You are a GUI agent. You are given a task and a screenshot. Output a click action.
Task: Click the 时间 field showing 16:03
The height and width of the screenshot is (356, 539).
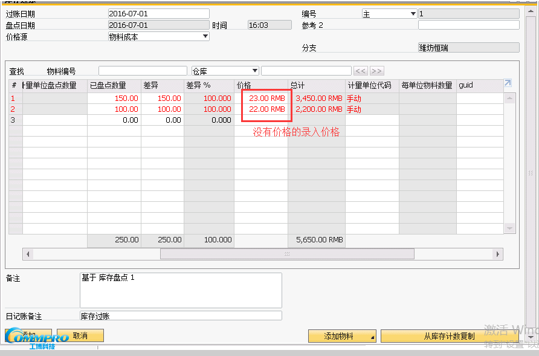click(x=268, y=25)
